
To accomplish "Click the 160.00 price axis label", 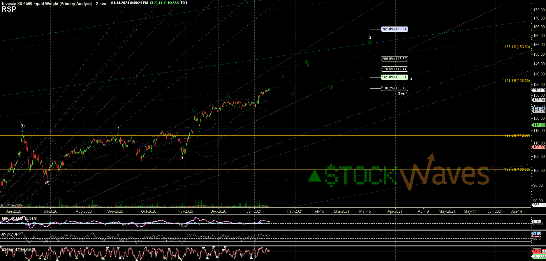I will tap(539, 36).
